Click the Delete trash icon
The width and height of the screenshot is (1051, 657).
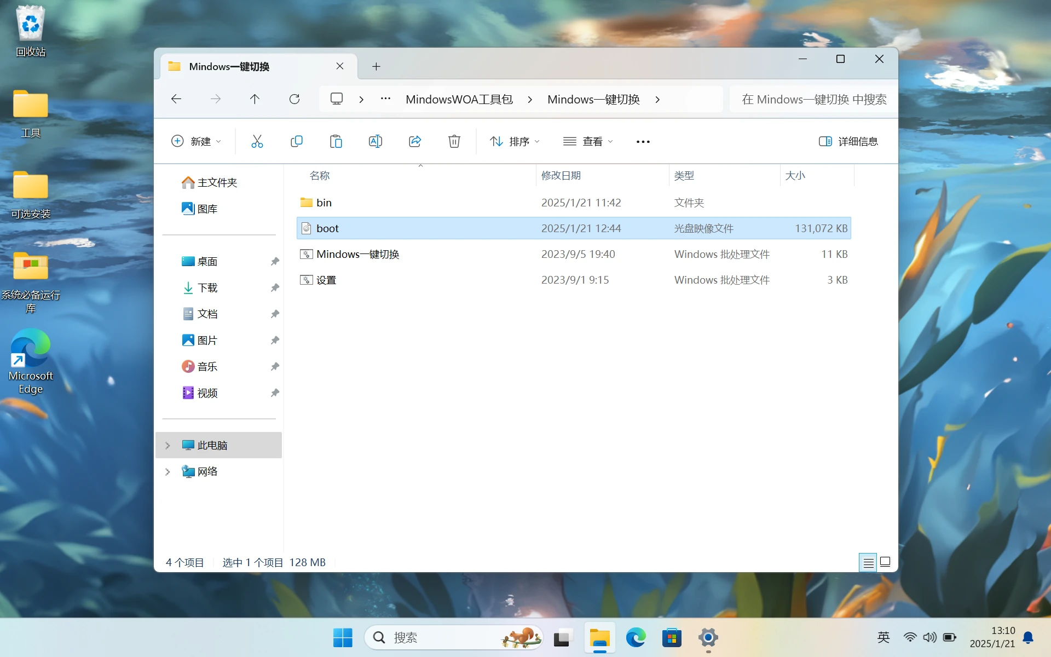point(454,141)
